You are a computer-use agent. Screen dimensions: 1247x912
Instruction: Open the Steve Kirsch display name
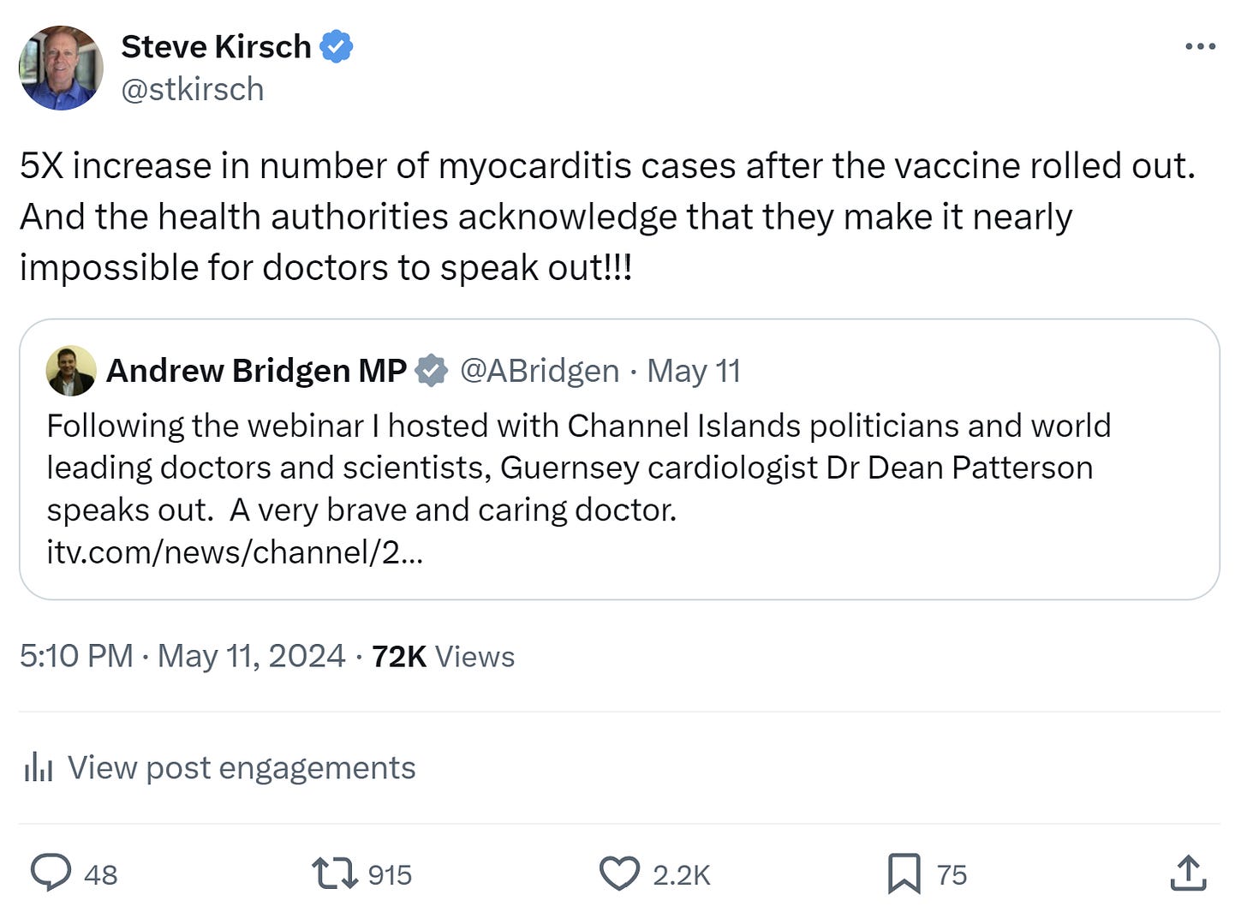click(216, 46)
